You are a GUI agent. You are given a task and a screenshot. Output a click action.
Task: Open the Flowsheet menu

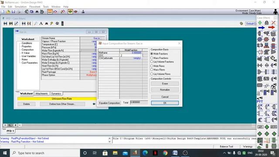35,7
